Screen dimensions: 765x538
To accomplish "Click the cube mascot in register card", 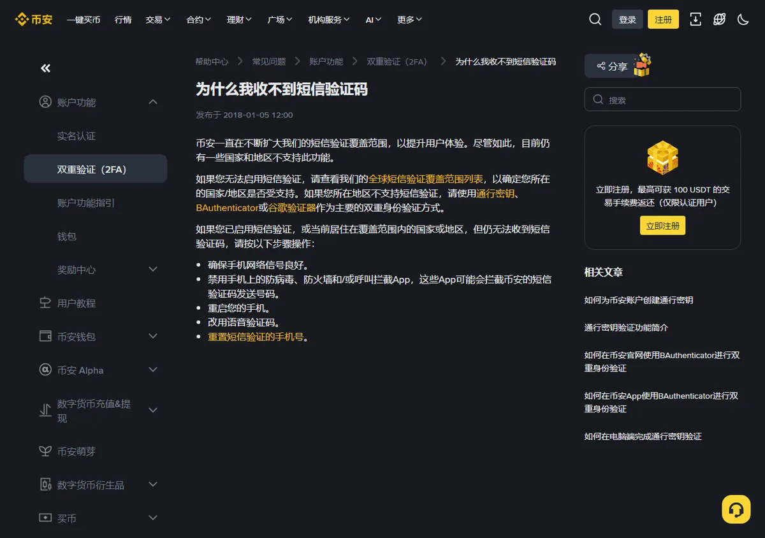I will pyautogui.click(x=662, y=159).
